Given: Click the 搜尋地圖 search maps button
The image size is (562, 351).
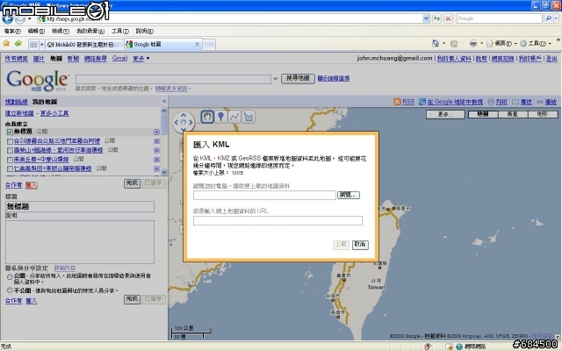Looking at the screenshot, I should tap(298, 78).
